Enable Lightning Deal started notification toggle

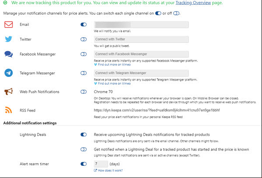click(84, 150)
